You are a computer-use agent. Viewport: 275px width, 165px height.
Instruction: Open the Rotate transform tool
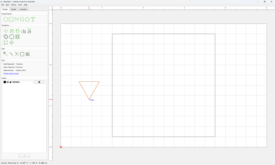click(x=18, y=31)
